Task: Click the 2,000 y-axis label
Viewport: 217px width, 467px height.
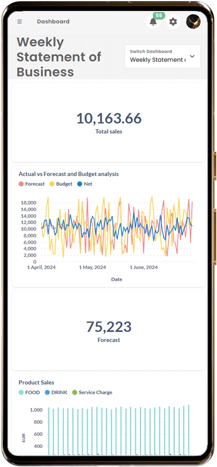Action: (x=30, y=255)
